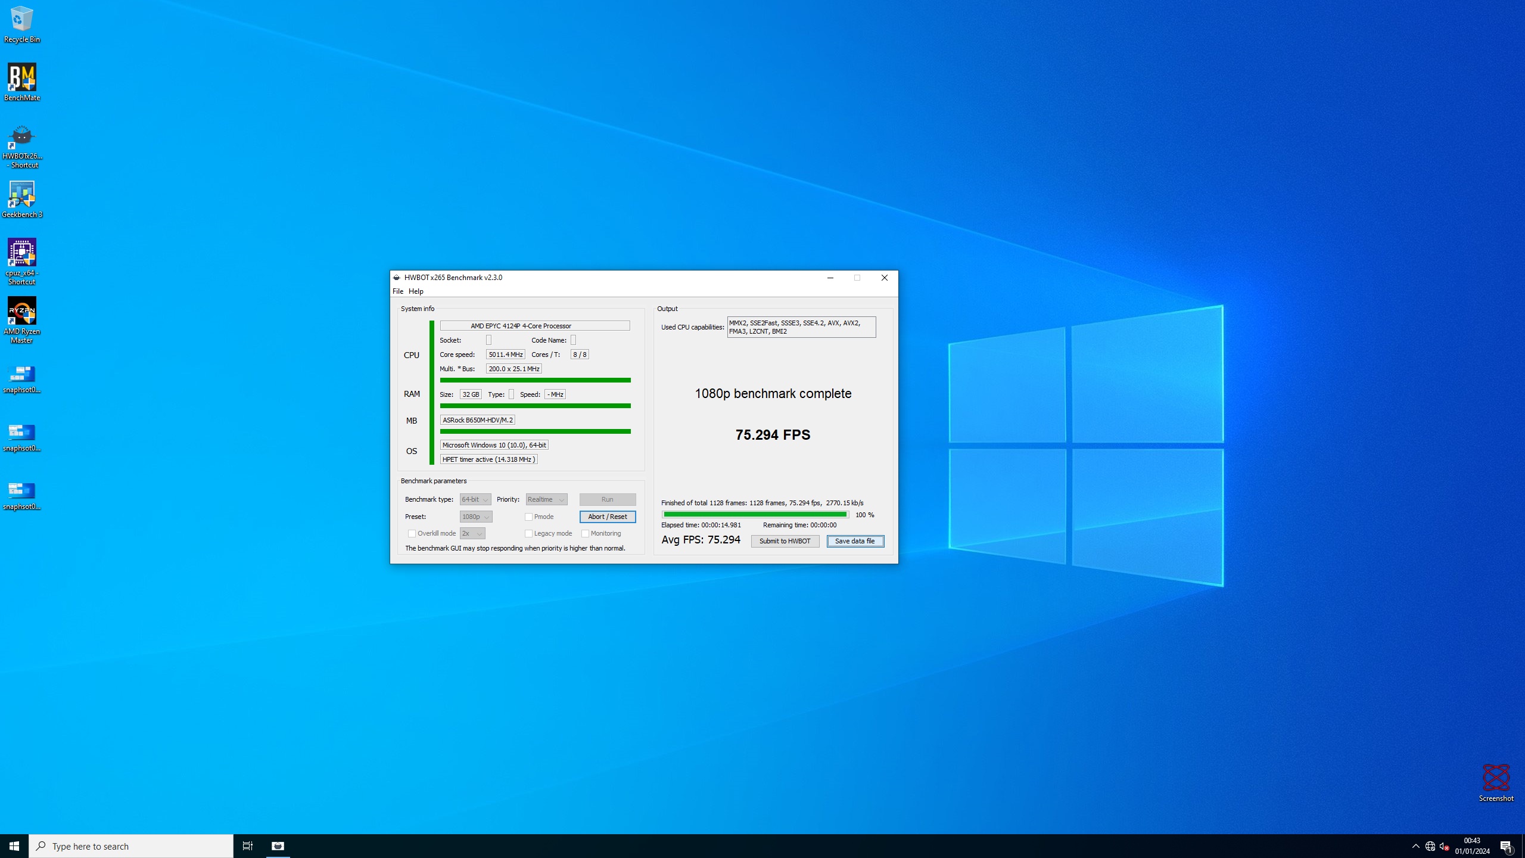
Task: Open the clock showing 00:43
Action: coord(1472,846)
